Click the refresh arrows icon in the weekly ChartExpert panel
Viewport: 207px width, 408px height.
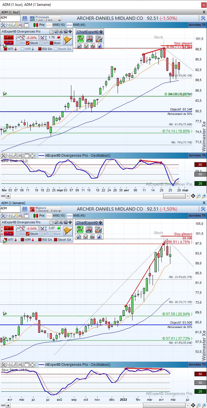(93, 237)
